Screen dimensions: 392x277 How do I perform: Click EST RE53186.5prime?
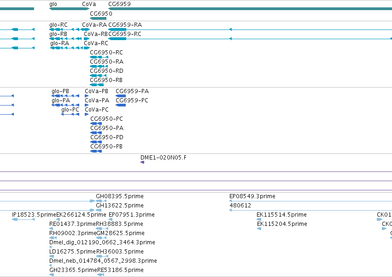(121, 270)
